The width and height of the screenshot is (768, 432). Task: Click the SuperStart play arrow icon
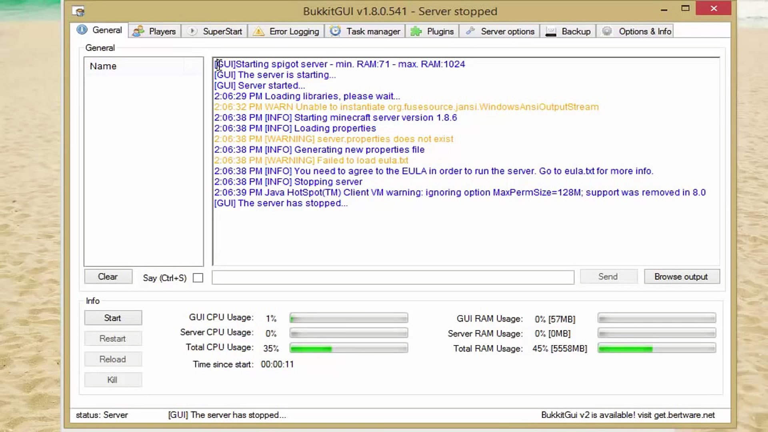192,31
